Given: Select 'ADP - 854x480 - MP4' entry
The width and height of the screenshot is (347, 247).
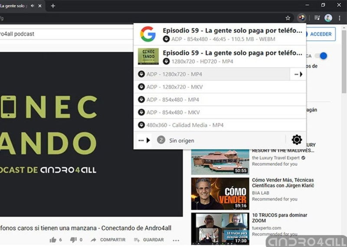Looking at the screenshot, I should (x=220, y=100).
